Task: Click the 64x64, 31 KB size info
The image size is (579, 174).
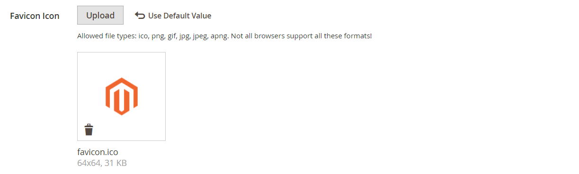Action: click(x=102, y=163)
